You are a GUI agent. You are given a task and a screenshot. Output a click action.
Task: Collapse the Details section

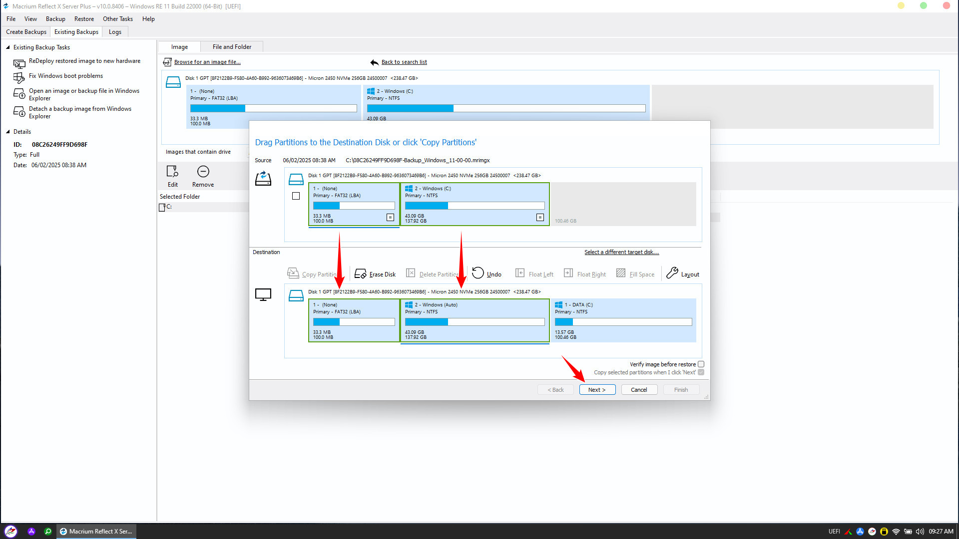coord(7,132)
